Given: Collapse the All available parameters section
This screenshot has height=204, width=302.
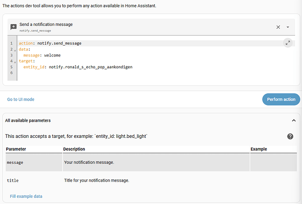Looking at the screenshot, I should [x=293, y=120].
